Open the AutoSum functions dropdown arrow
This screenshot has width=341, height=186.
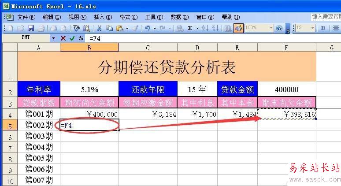[197, 28]
